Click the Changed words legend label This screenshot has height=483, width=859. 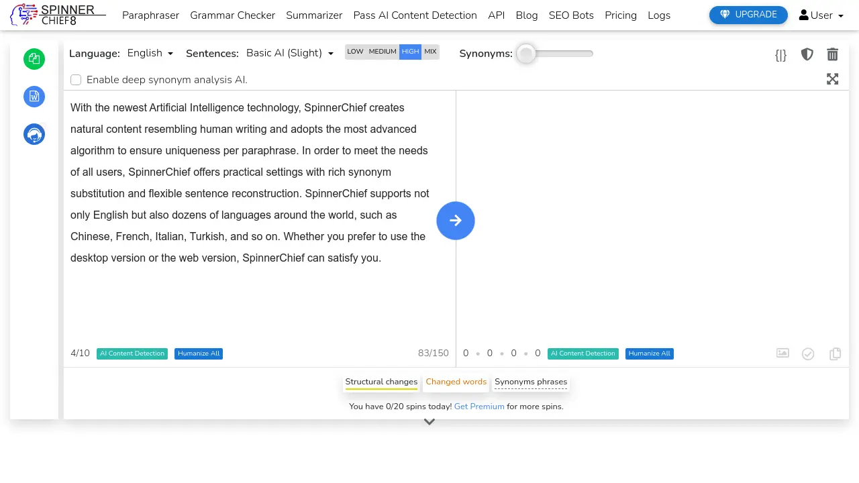click(x=456, y=382)
